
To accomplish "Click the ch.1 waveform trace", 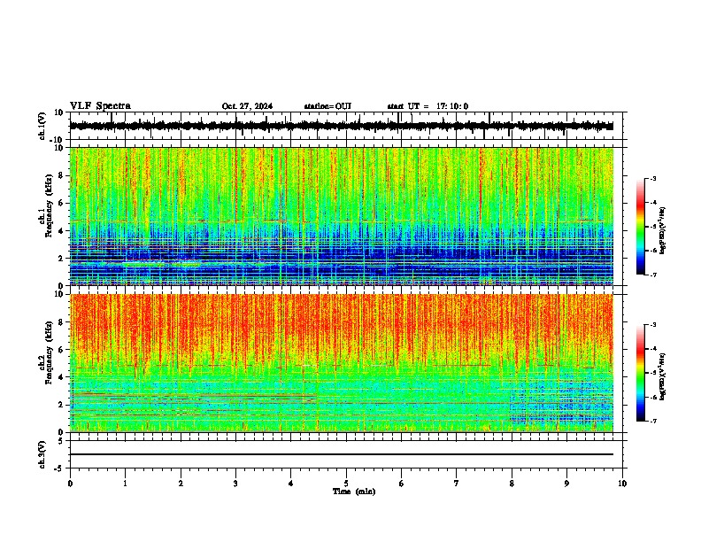I will 341,126.
